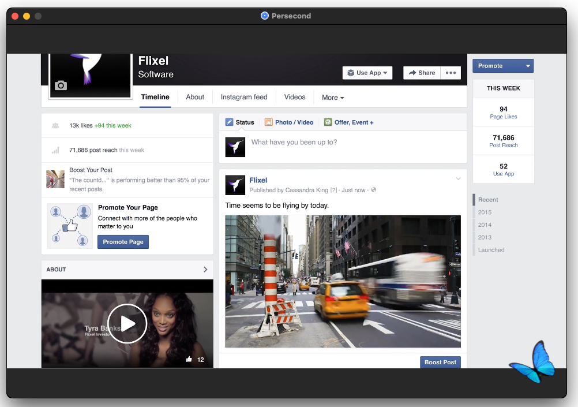Open the Instagram feed tab

pos(244,97)
